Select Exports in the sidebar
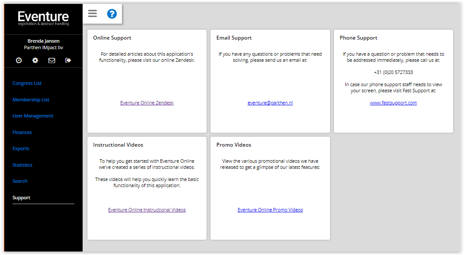The image size is (464, 255). click(21, 148)
